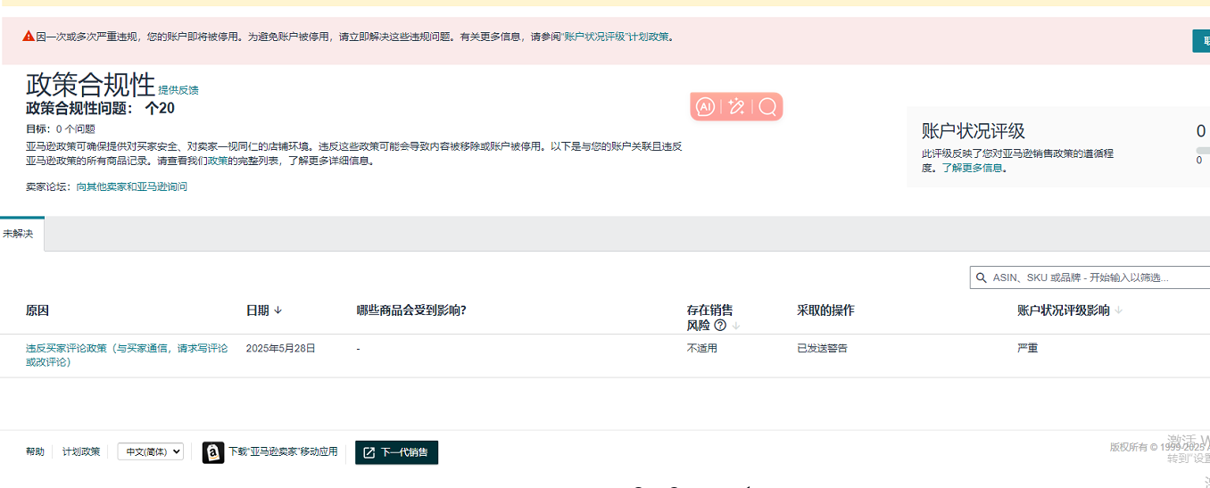1210x488 pixels.
Task: Click the 原因 column header
Action: click(x=37, y=310)
